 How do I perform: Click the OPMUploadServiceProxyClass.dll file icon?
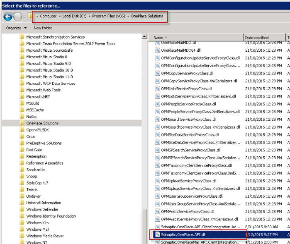point(157,181)
